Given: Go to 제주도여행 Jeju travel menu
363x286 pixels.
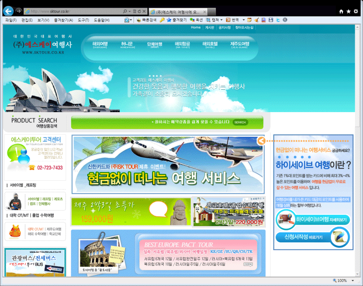Looking at the screenshot, I should [x=239, y=44].
